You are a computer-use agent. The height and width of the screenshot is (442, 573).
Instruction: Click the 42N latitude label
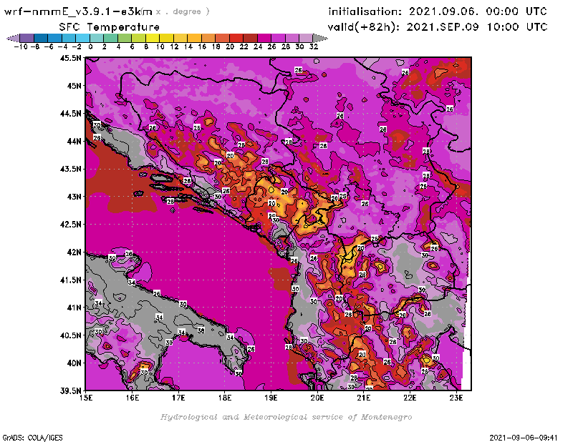(74, 252)
